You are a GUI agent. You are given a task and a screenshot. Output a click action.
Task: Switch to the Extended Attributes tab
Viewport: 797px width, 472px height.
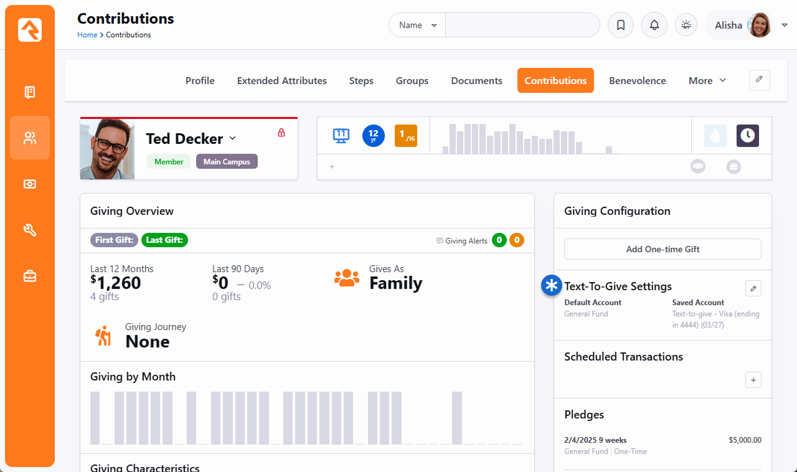(281, 81)
